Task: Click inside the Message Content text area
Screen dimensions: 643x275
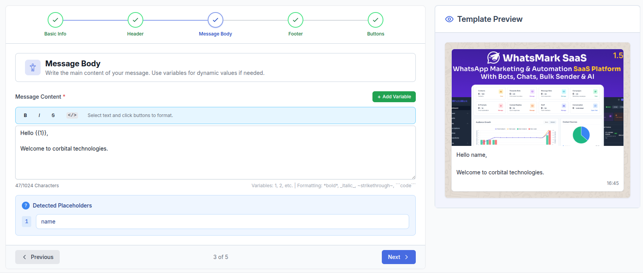Action: click(x=216, y=153)
